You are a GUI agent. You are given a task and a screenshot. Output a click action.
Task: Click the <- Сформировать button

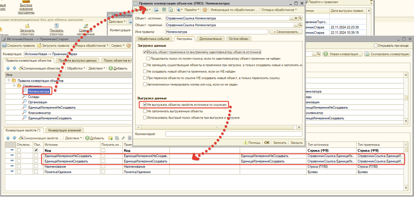click(x=286, y=32)
